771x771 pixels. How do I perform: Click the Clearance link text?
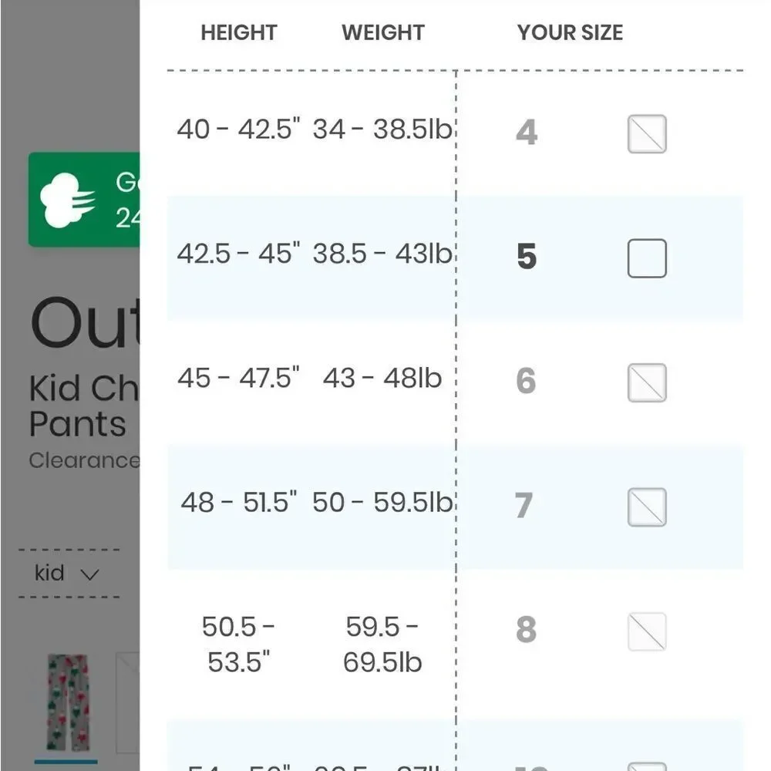tap(84, 460)
